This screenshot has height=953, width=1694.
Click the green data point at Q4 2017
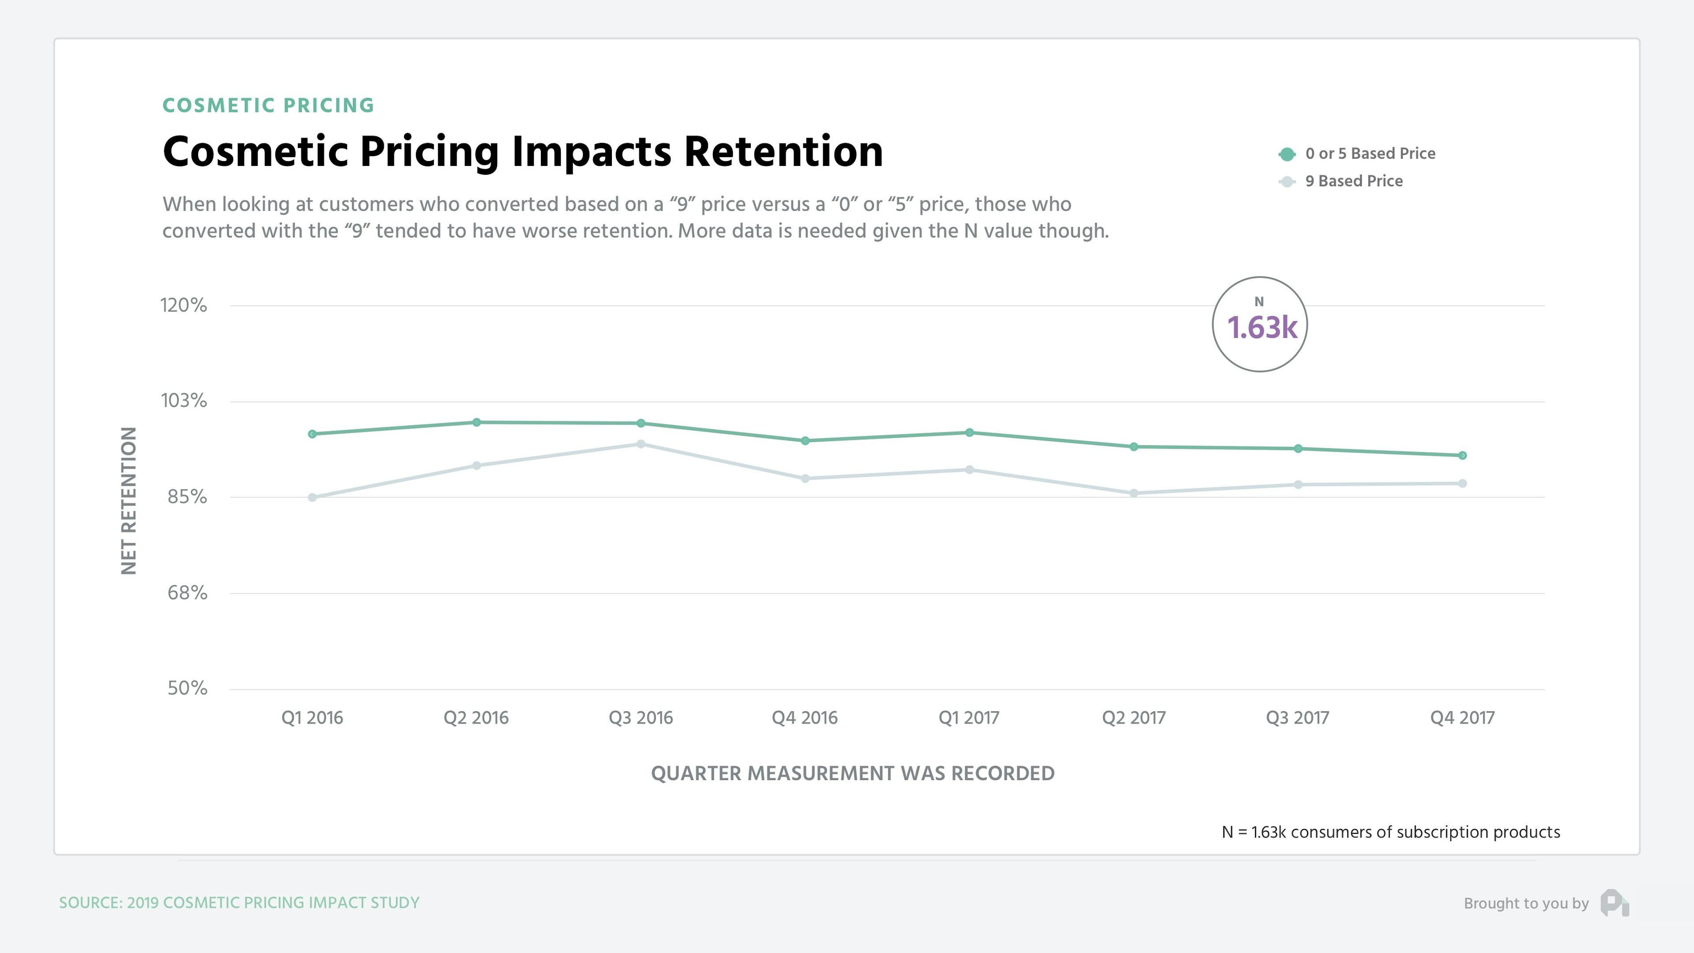point(1462,456)
